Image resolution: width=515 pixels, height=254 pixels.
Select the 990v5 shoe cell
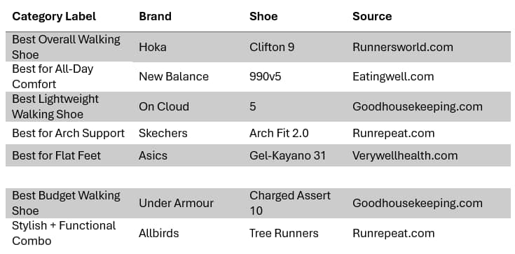pos(265,76)
